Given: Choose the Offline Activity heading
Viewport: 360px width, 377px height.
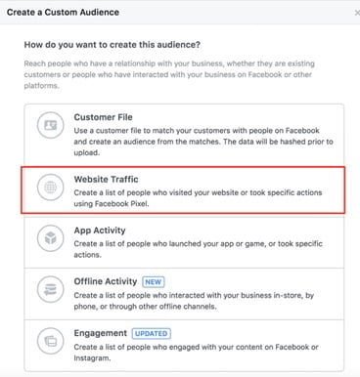Looking at the screenshot, I should (106, 281).
